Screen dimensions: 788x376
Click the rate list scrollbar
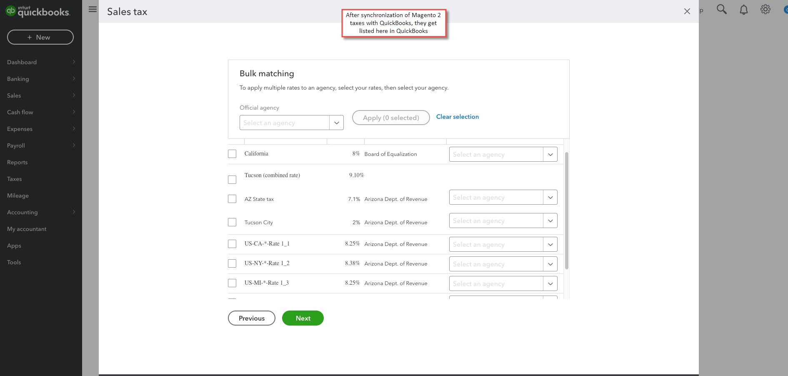[567, 211]
